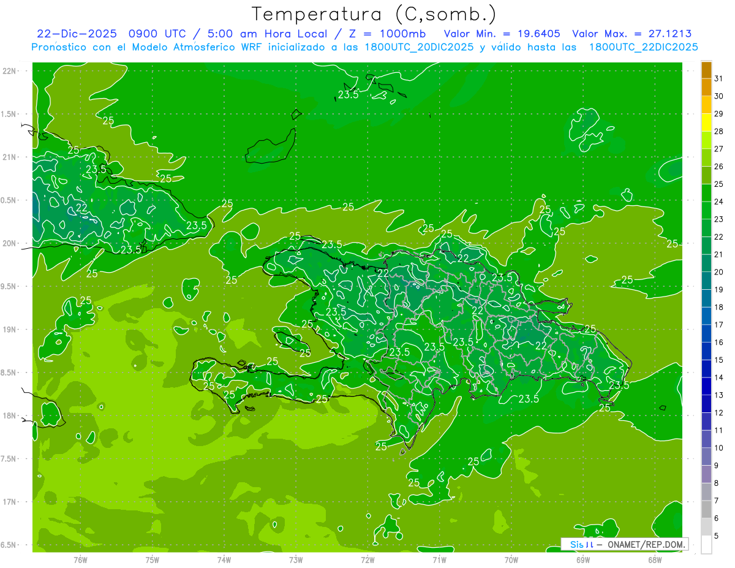Click the longitude axis label "70W"
Screen dimensions: 735x568
point(511,559)
